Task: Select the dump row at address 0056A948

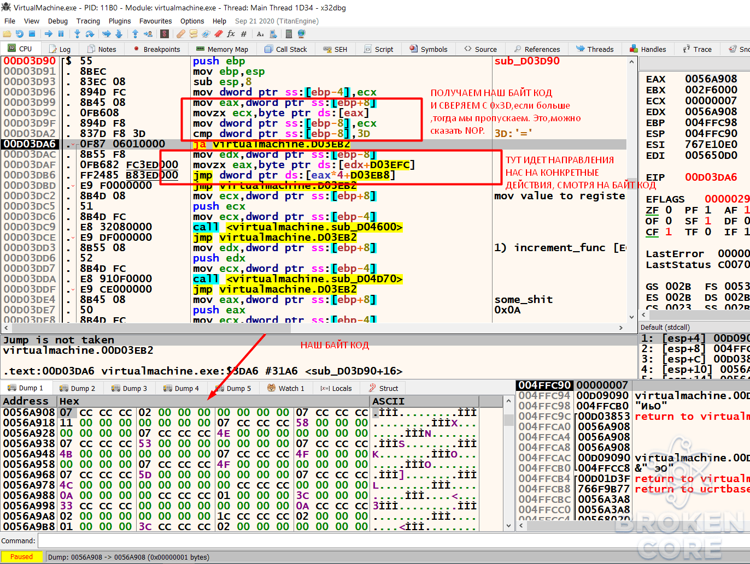Action: (x=241, y=454)
